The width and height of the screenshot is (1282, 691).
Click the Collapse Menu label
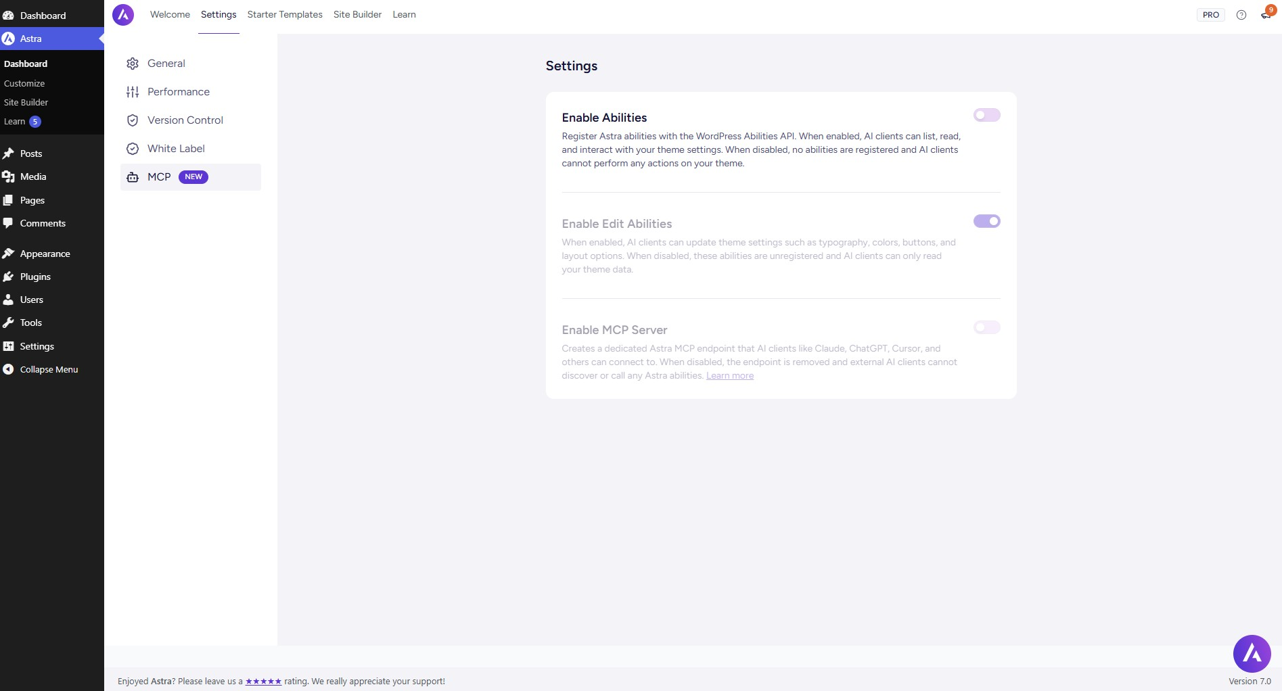(49, 369)
